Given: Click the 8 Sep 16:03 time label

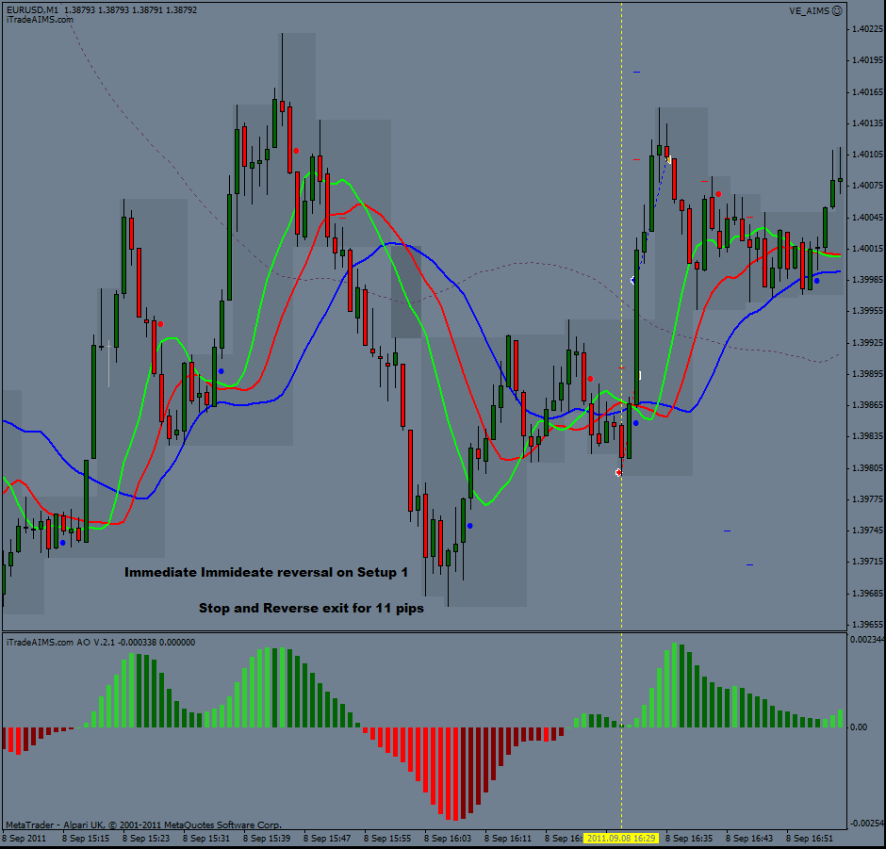Looking at the screenshot, I should pos(448,839).
